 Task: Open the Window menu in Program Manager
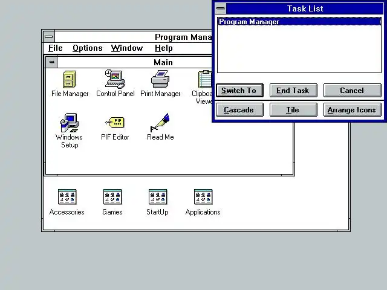click(127, 48)
